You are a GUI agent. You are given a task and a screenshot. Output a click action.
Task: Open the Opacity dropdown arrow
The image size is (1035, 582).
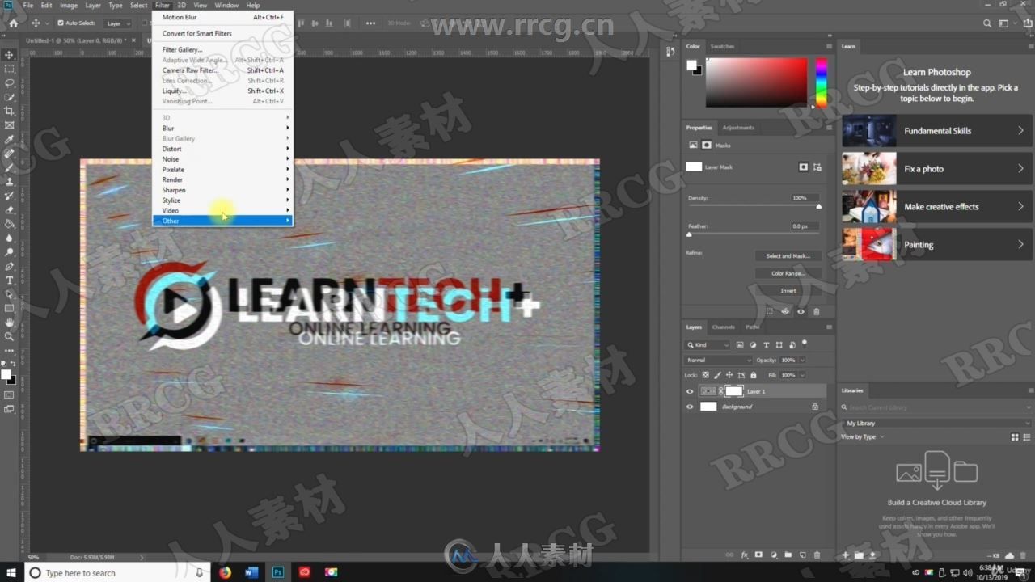coord(802,360)
